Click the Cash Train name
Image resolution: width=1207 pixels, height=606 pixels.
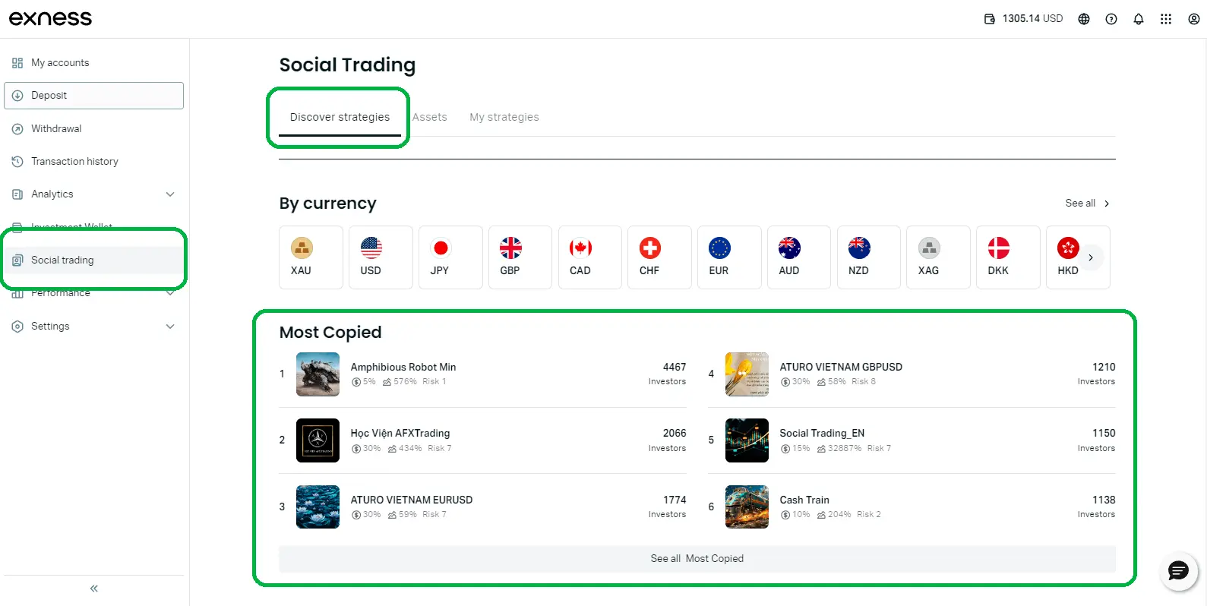point(804,500)
